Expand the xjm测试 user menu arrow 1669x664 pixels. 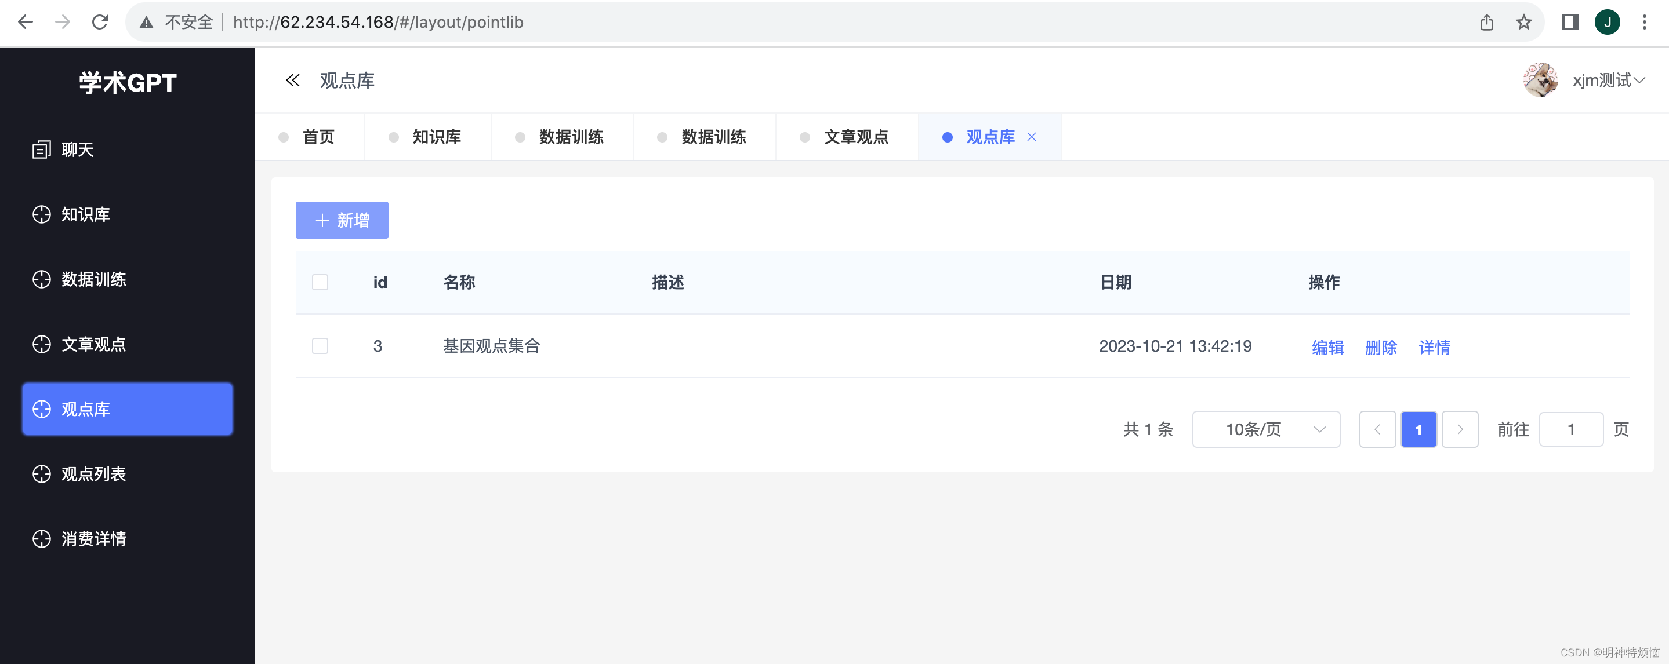coord(1639,81)
